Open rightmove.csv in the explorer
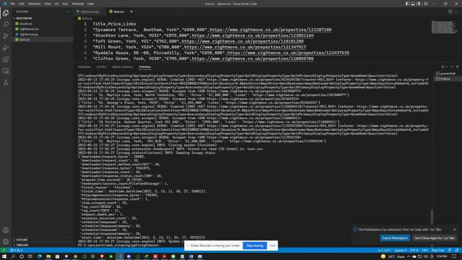Viewport: 462px width, 260px height. pyautogui.click(x=43, y=29)
